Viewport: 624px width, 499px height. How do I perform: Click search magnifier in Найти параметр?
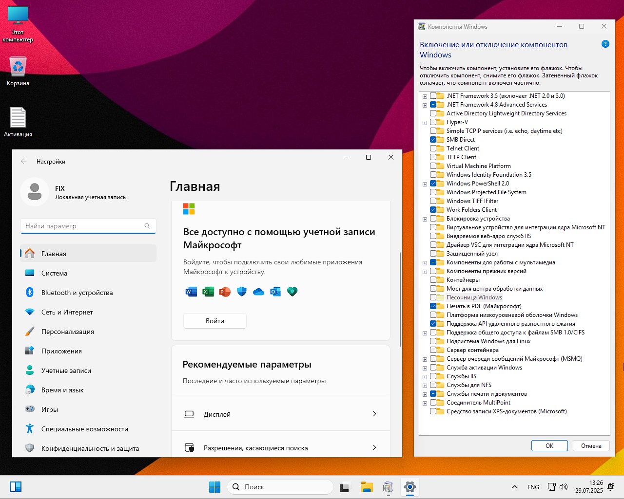click(147, 226)
